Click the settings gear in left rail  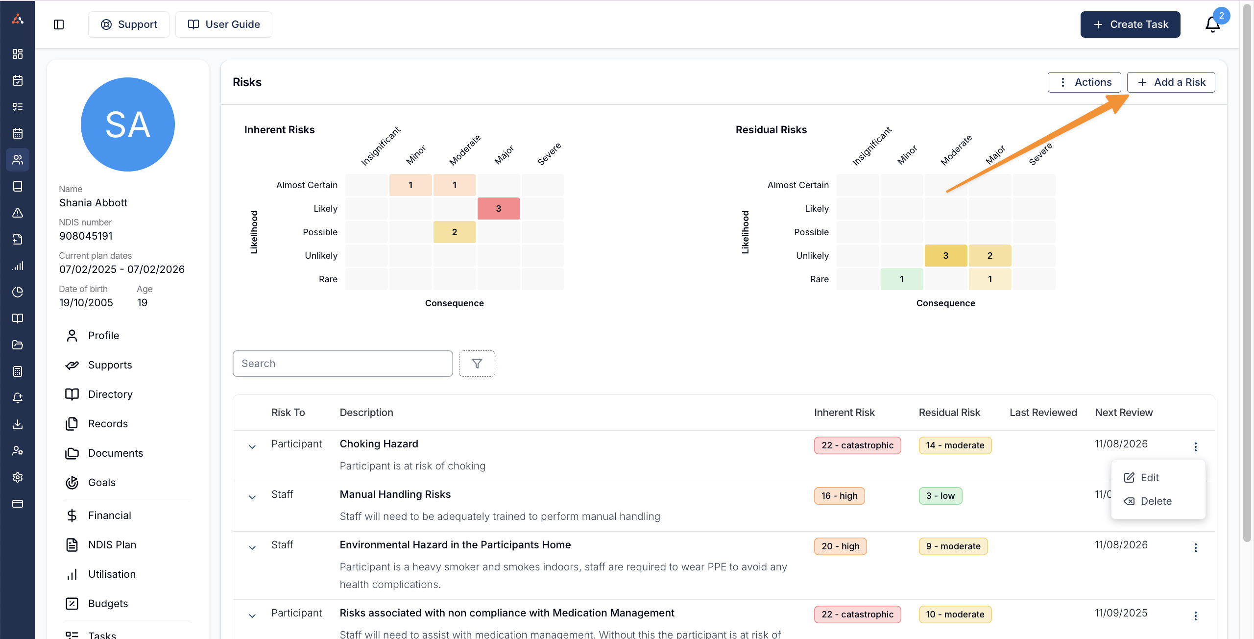coord(18,477)
